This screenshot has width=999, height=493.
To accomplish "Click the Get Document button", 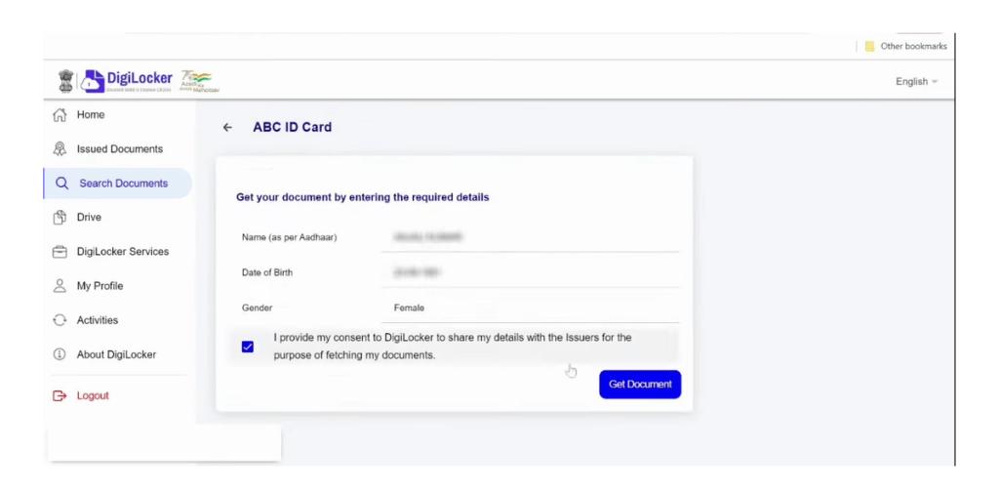I will click(640, 385).
